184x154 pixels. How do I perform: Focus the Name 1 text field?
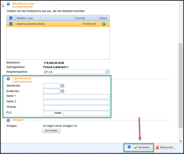click(x=76, y=97)
